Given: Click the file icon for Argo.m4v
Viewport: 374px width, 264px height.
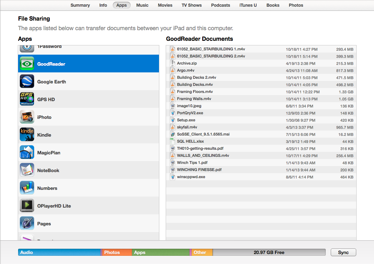Looking at the screenshot, I should tap(172, 71).
